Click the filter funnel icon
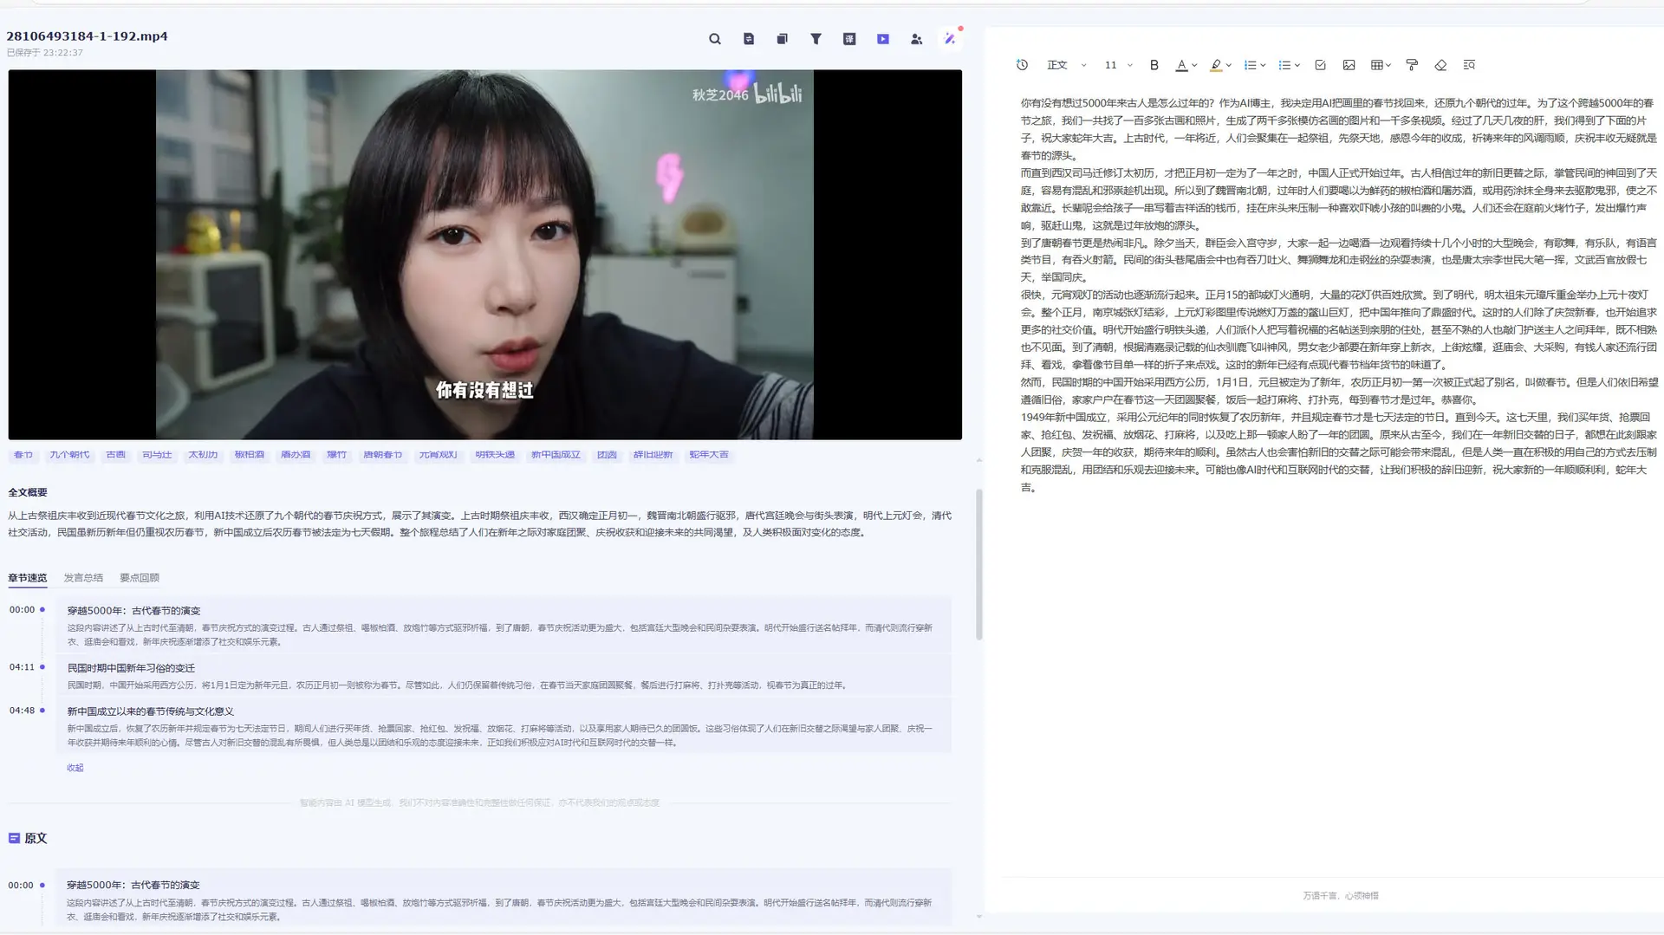Image resolution: width=1664 pixels, height=935 pixels. [816, 39]
